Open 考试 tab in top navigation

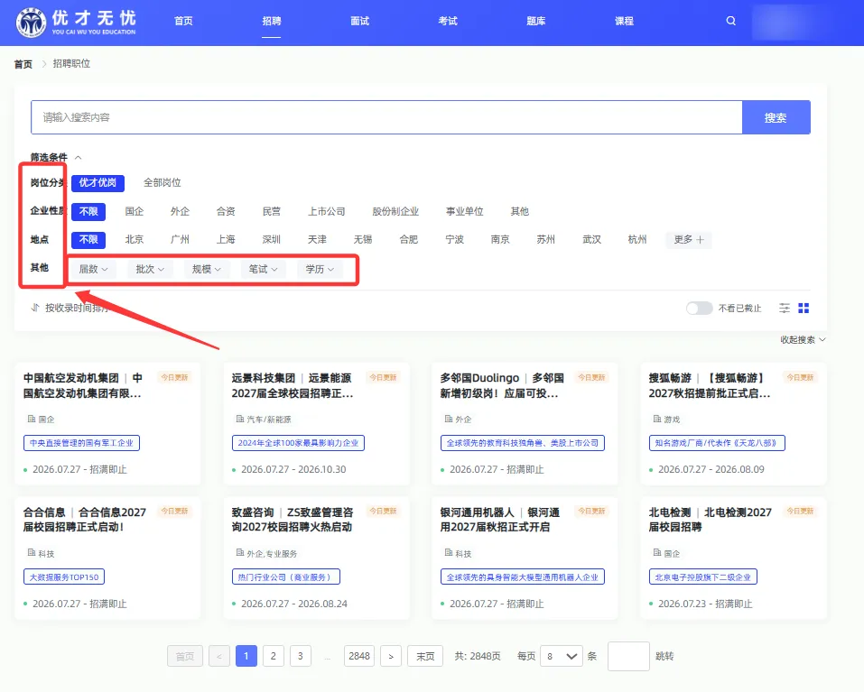448,21
